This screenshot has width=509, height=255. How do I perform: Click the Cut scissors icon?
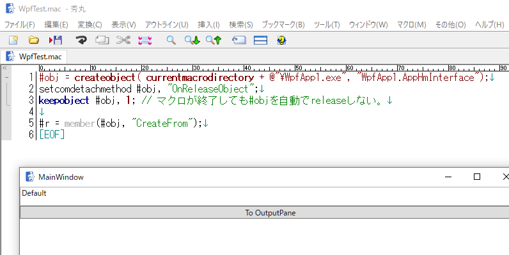pos(123,40)
